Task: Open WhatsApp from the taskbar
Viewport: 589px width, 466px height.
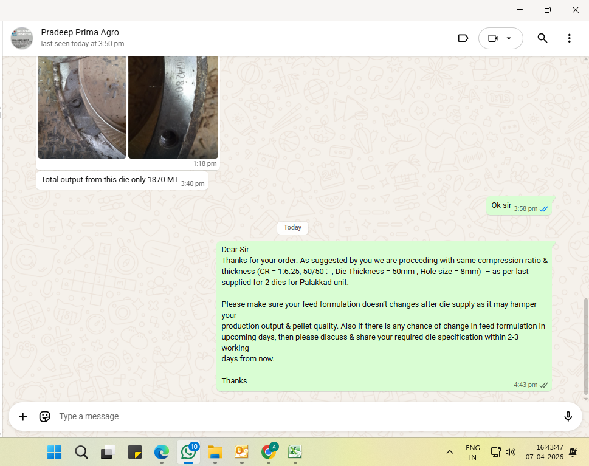Action: (187, 452)
